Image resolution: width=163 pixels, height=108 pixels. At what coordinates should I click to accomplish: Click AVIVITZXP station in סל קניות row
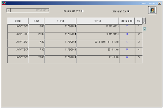coord(18,59)
